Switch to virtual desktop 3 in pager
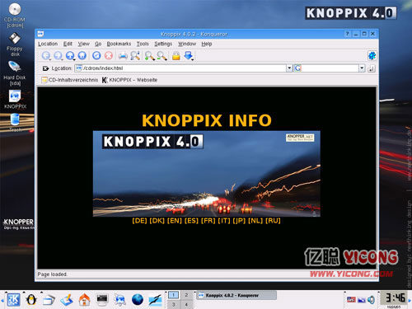412x309 pixels. point(173,304)
